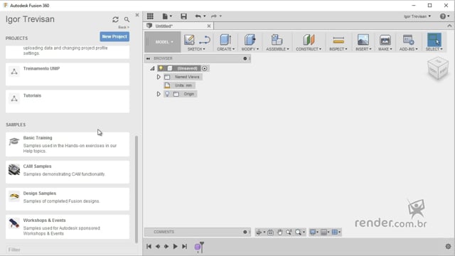
Task: Collapse the toolbar with the chevron
Action: click(449, 26)
